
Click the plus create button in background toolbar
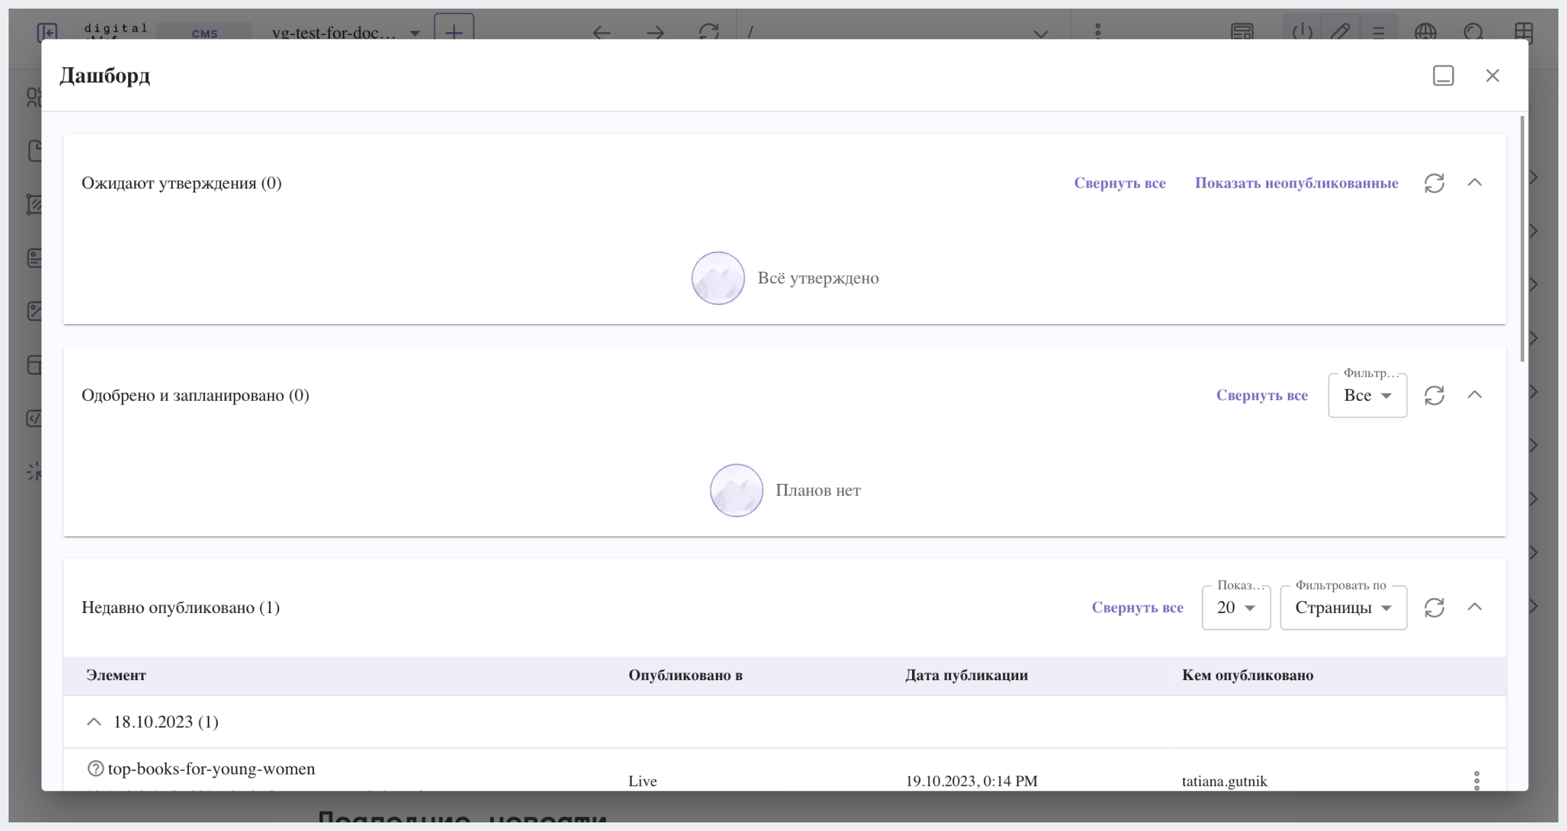tap(454, 28)
